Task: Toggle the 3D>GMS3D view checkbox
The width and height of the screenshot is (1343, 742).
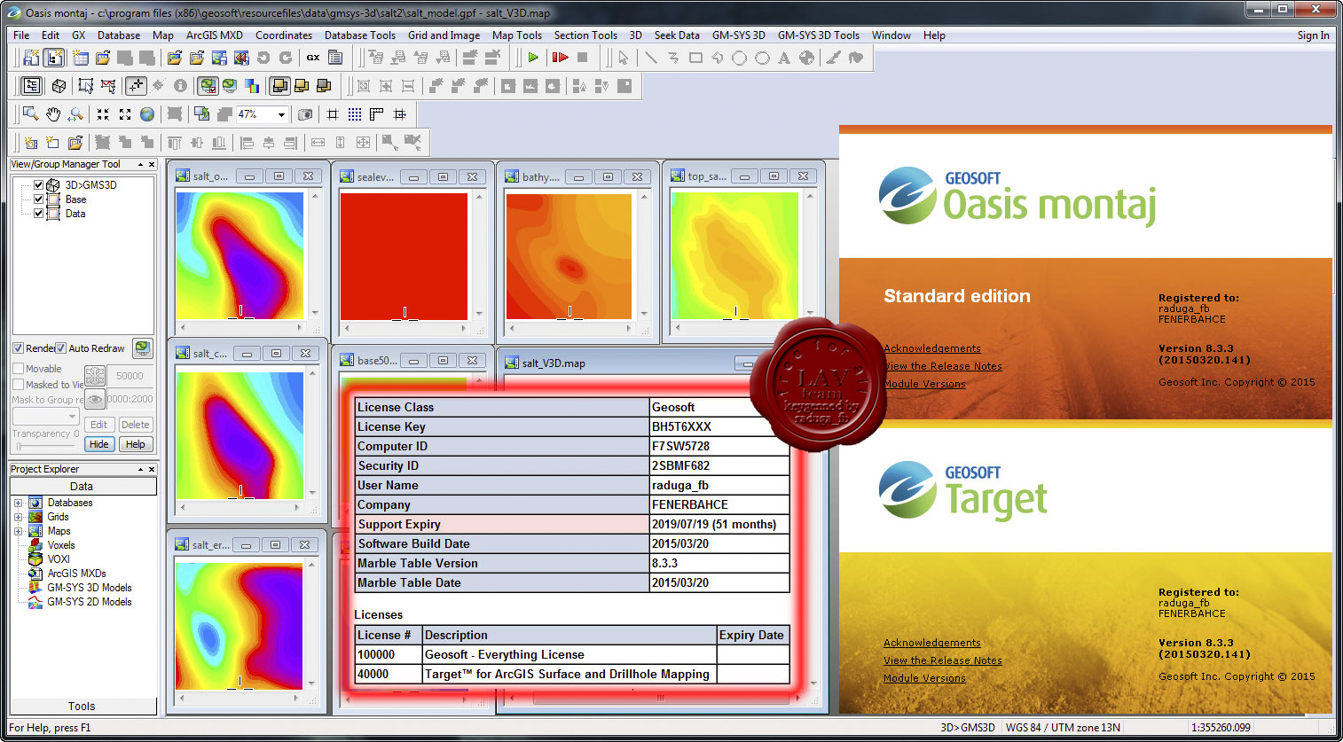Action: 38,185
